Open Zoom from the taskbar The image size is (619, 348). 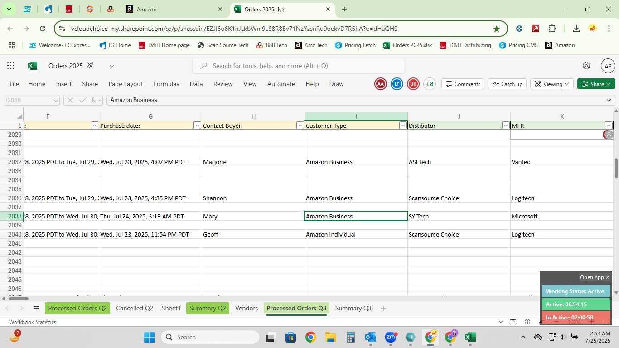point(391,337)
